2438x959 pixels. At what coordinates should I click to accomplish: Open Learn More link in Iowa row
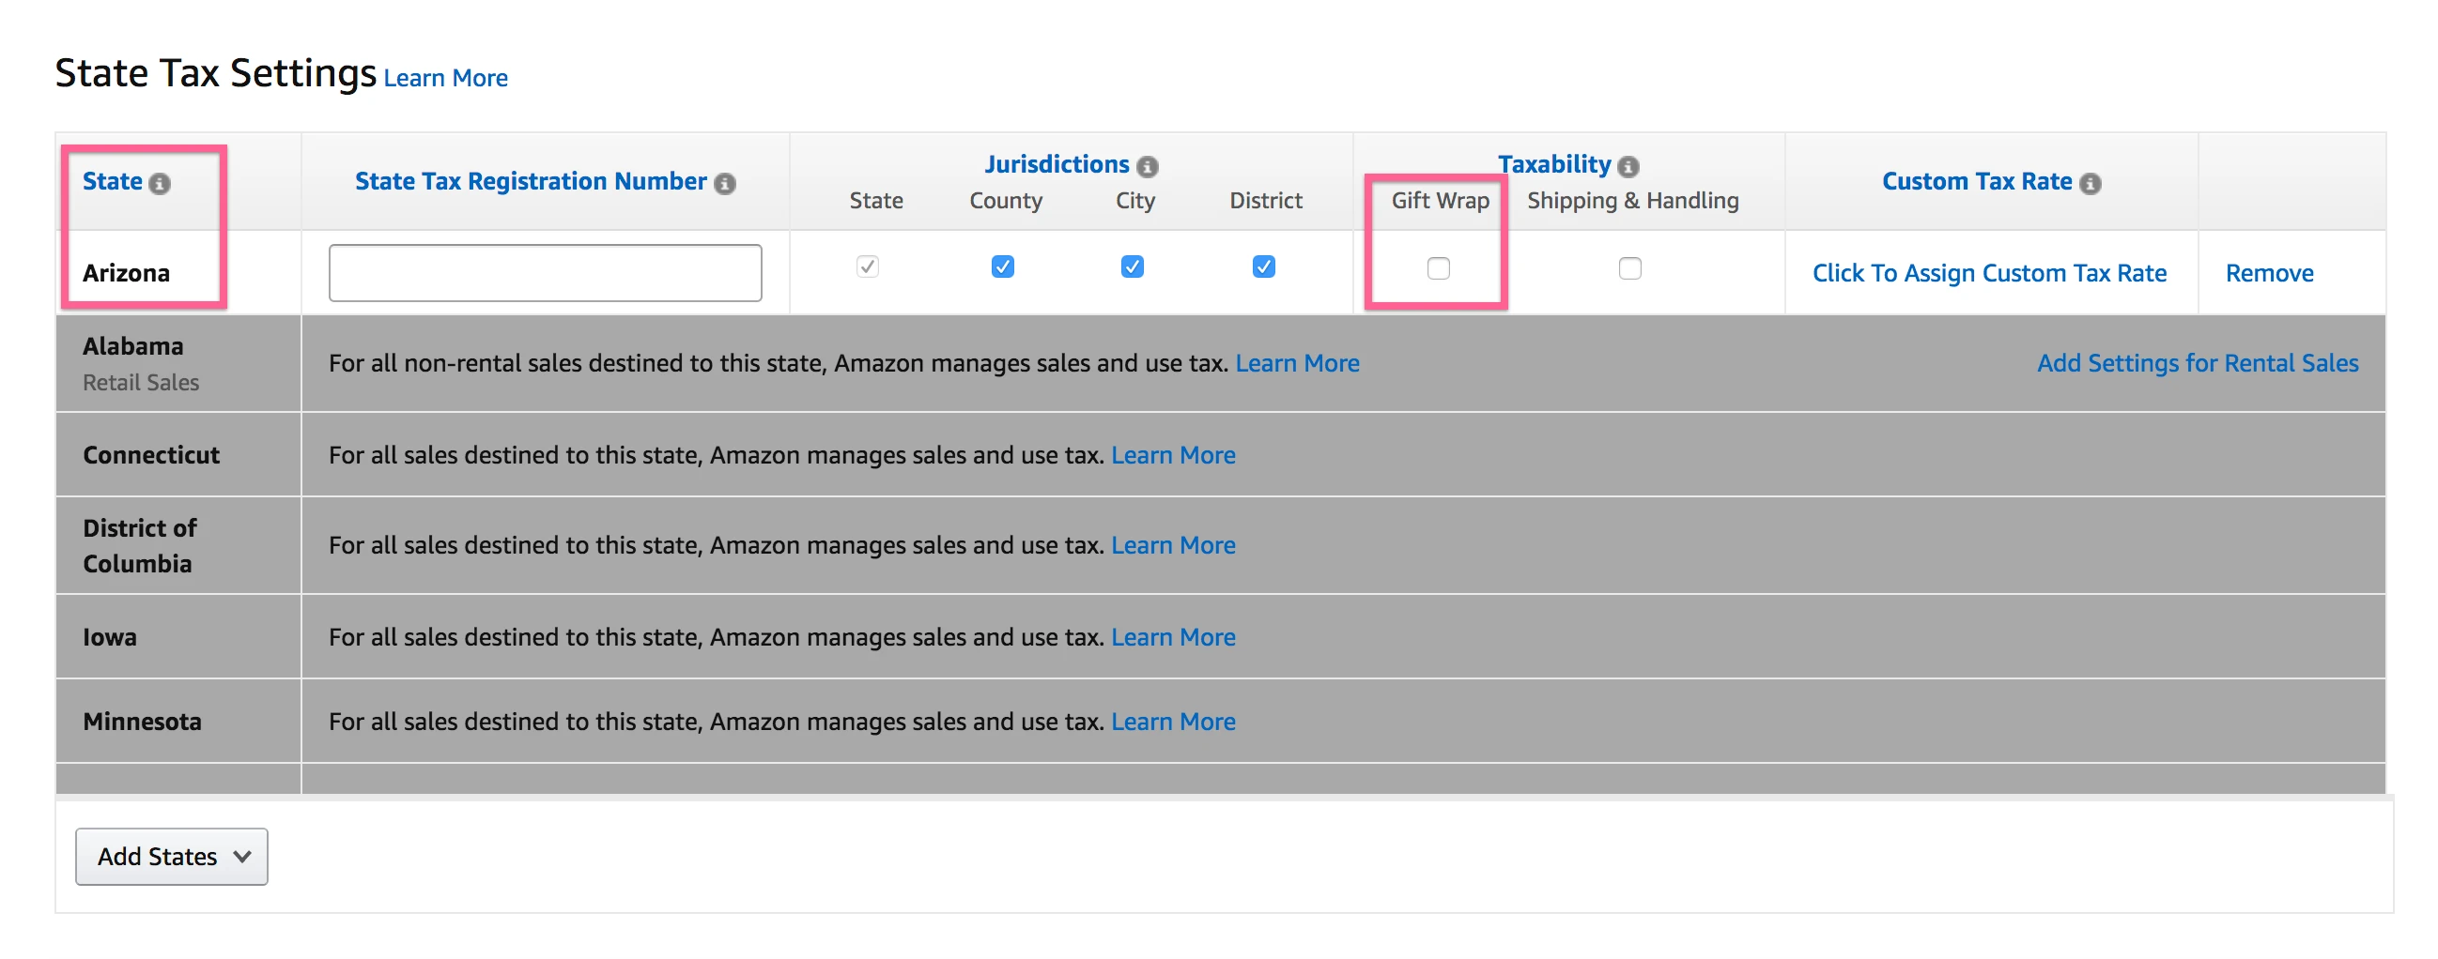pyautogui.click(x=1173, y=636)
